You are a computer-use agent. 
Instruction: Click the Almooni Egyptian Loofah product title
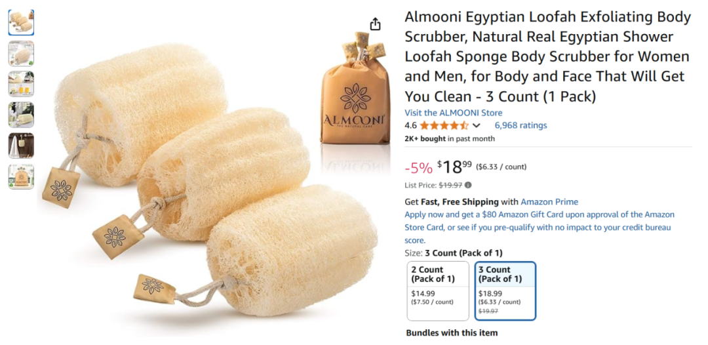pos(547,56)
